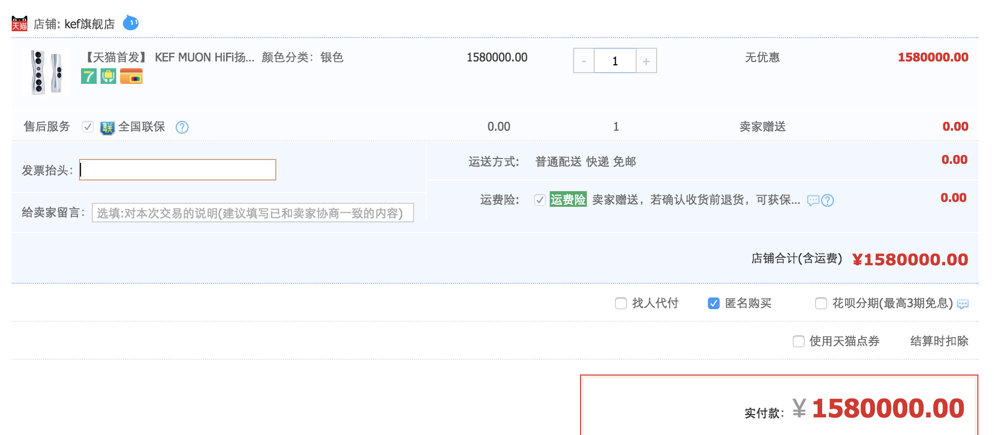Click the green shield guarantee badge

(108, 77)
